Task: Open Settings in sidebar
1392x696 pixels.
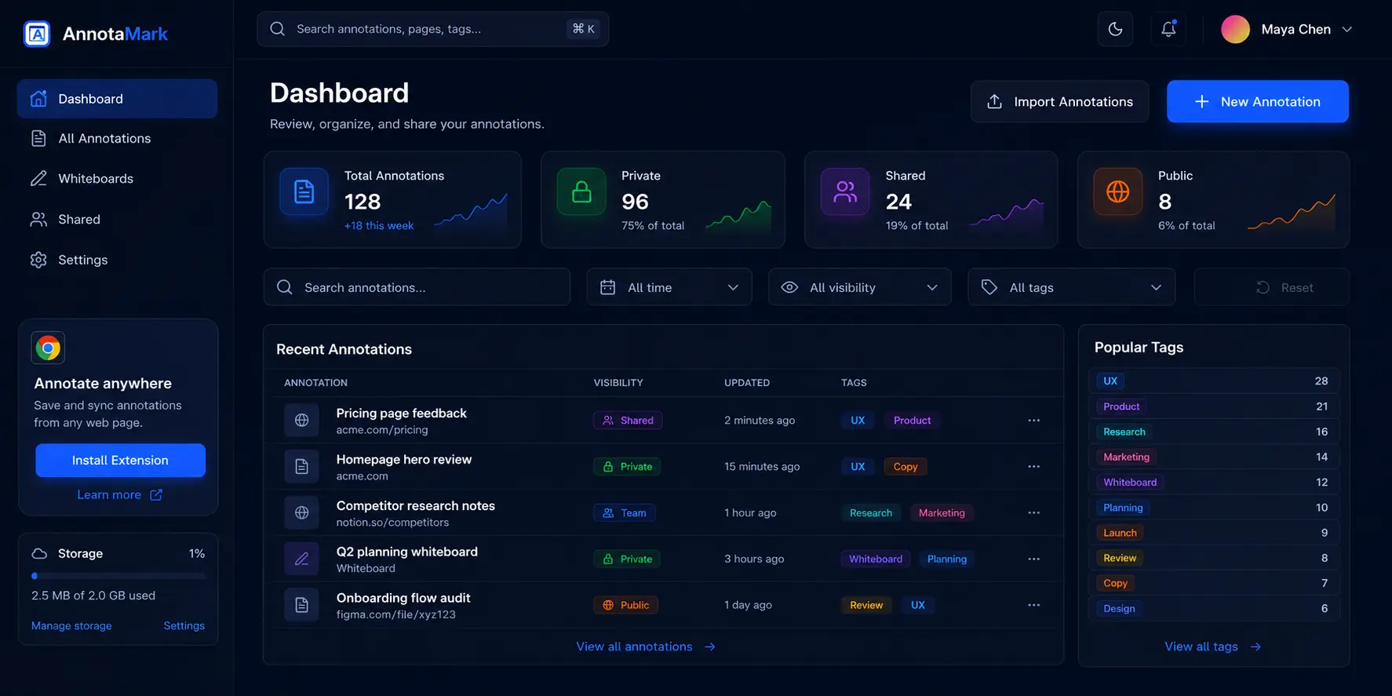Action: click(117, 260)
